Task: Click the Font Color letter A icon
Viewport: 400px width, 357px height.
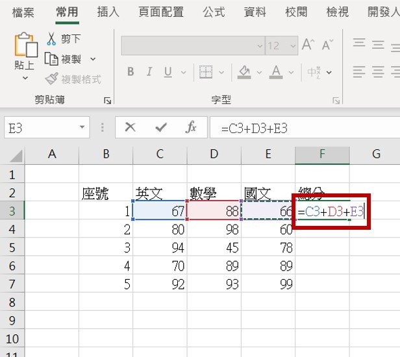Action: click(276, 72)
